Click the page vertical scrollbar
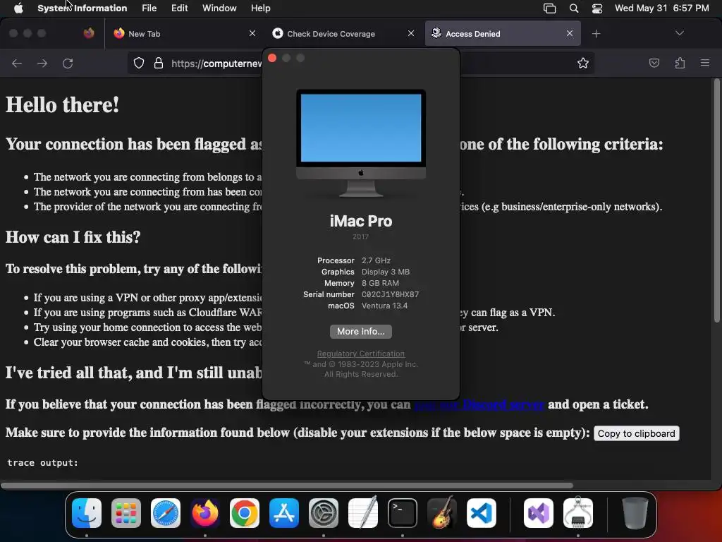This screenshot has width=722, height=542. [716, 200]
